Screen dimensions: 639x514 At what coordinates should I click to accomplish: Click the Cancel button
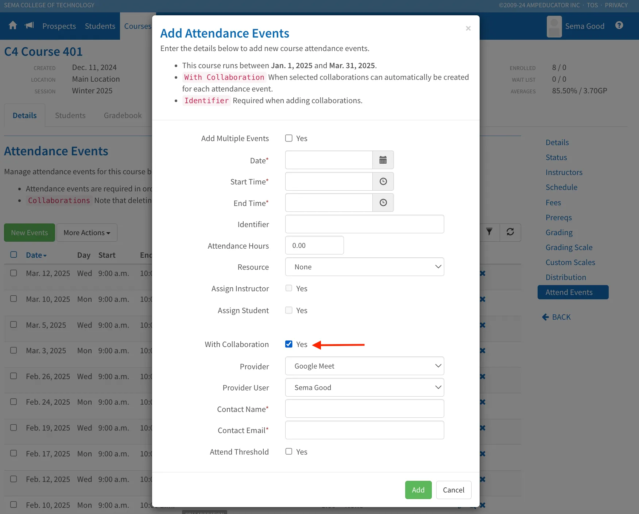454,490
